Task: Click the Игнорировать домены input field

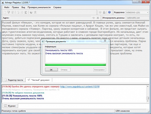Action: coord(137,18)
